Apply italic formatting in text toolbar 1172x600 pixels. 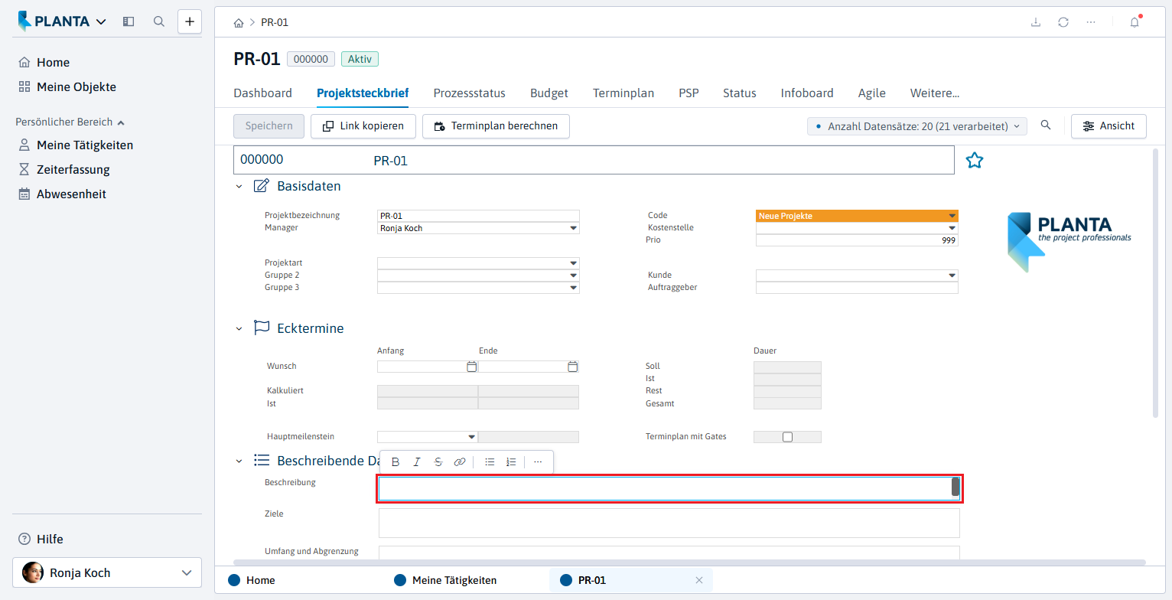(x=417, y=462)
